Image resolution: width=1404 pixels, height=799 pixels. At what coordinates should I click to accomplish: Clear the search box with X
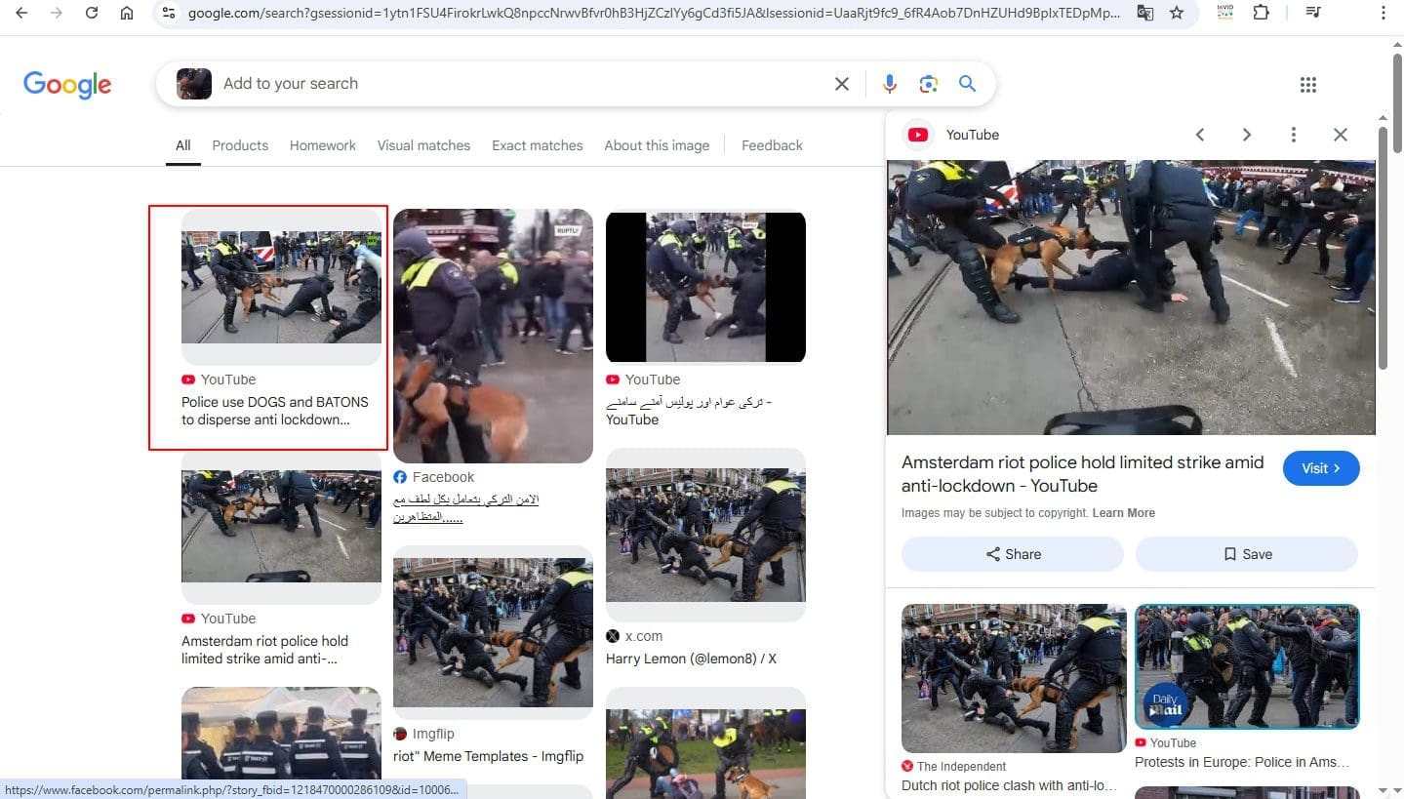pyautogui.click(x=841, y=84)
